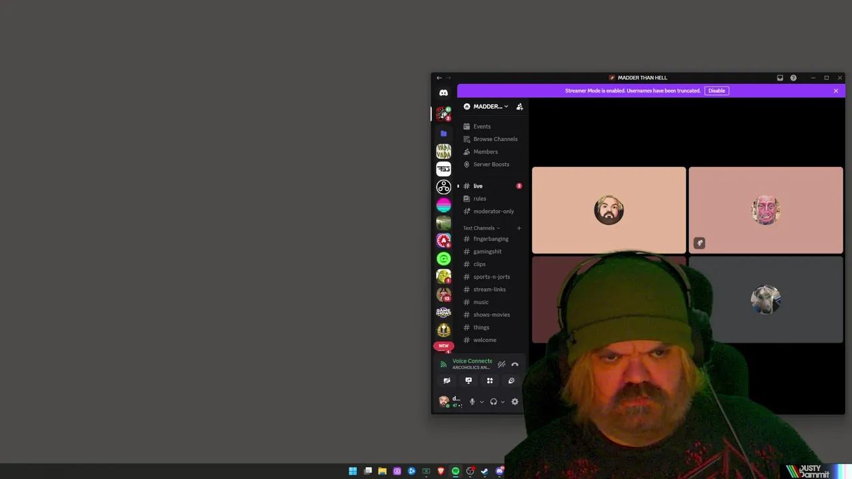Open the soundboard icon

[x=511, y=381]
